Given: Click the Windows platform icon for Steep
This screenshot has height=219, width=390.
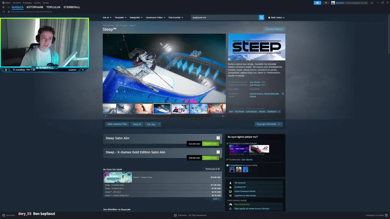Looking at the screenshot, I should (218, 138).
